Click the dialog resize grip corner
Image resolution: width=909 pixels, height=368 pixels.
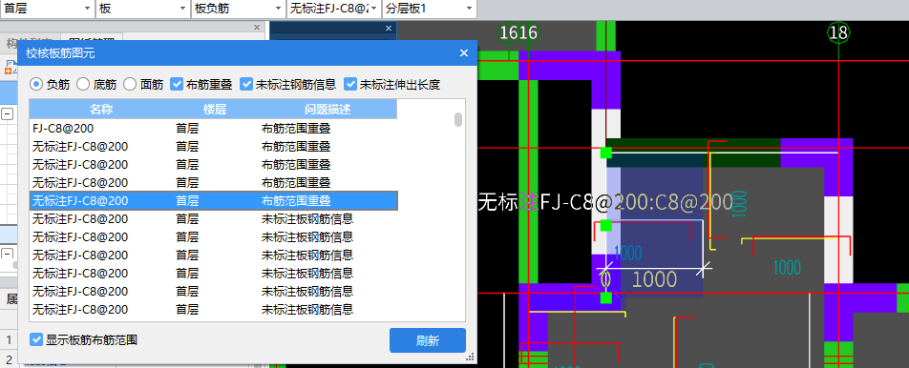[471, 357]
